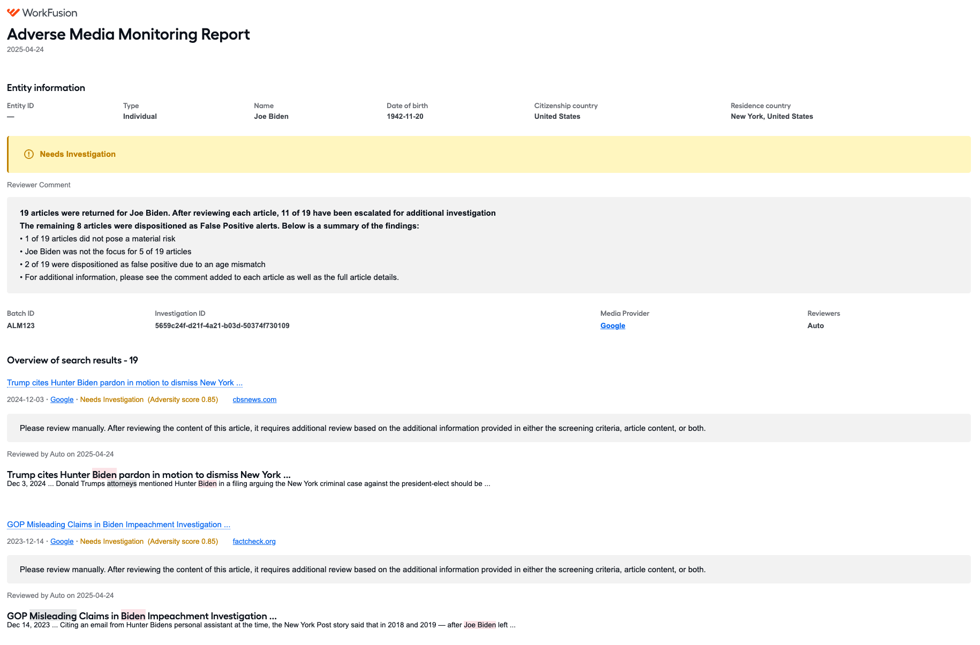Click bold headline GOP Misleading Claims in Biden
This screenshot has height=645, width=980.
[142, 616]
